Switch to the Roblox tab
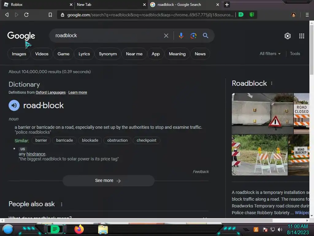This screenshot has height=236, width=314. click(x=37, y=5)
